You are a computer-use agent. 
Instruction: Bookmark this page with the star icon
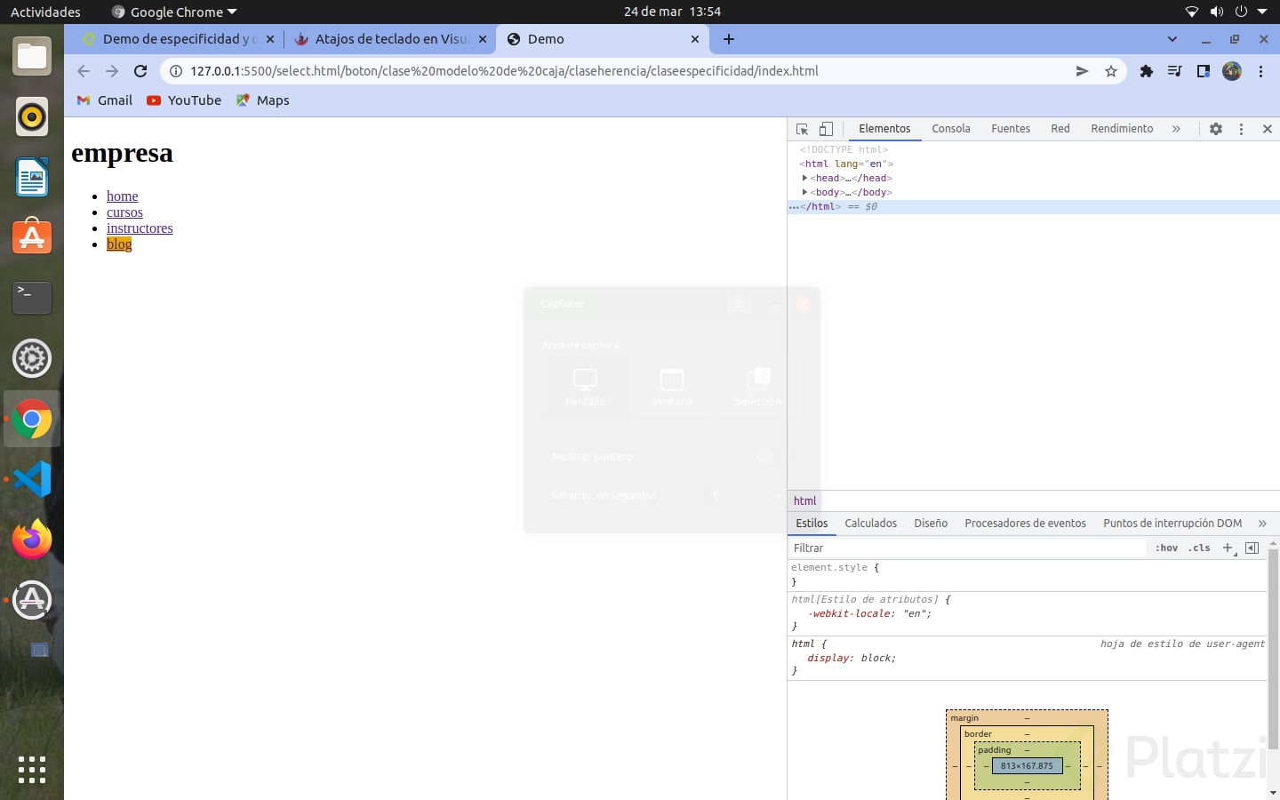(x=1111, y=71)
